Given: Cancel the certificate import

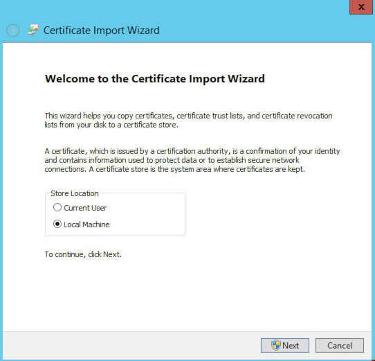Looking at the screenshot, I should [x=340, y=346].
